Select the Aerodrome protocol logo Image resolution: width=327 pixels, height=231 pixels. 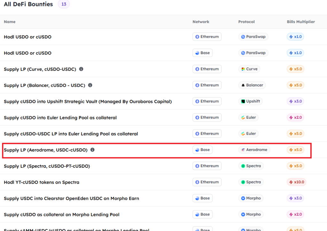point(243,150)
